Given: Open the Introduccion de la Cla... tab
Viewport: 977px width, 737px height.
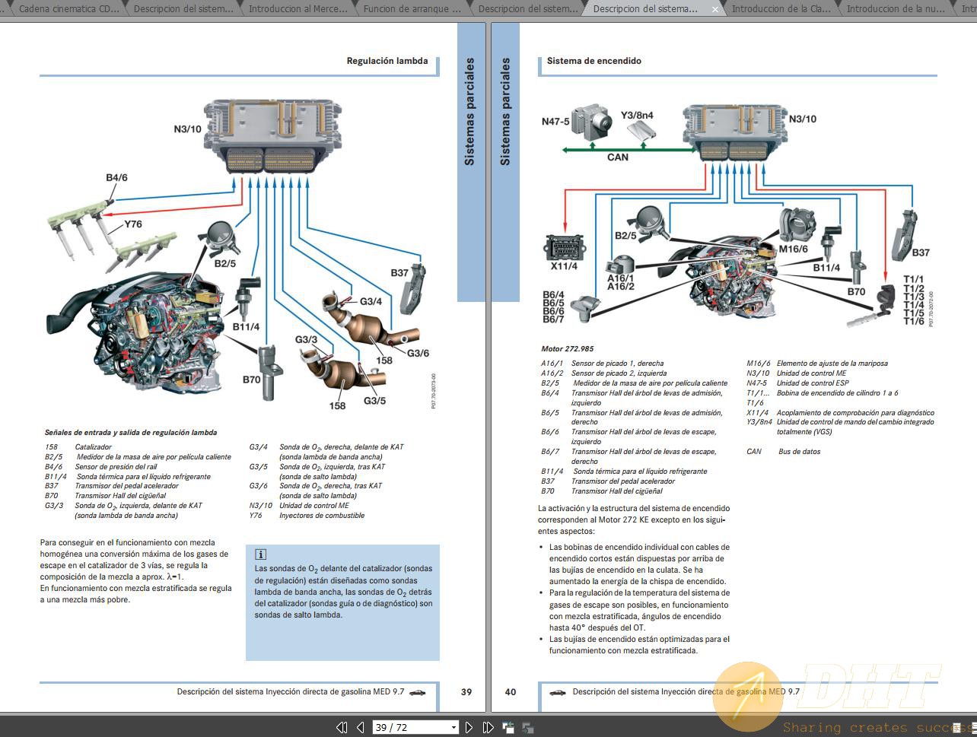Looking at the screenshot, I should point(780,9).
